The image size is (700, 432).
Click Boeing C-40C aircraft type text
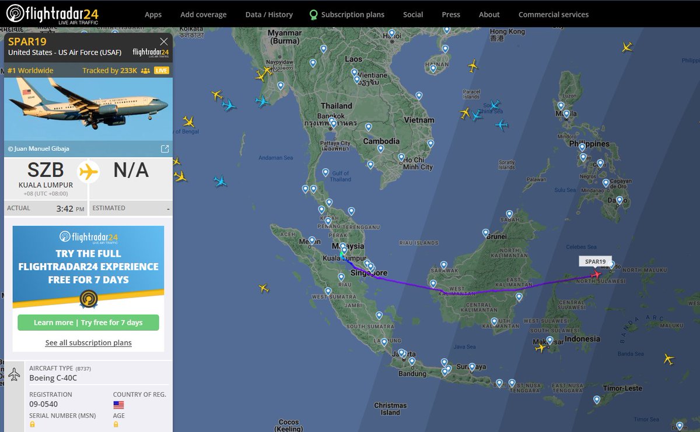(x=53, y=378)
